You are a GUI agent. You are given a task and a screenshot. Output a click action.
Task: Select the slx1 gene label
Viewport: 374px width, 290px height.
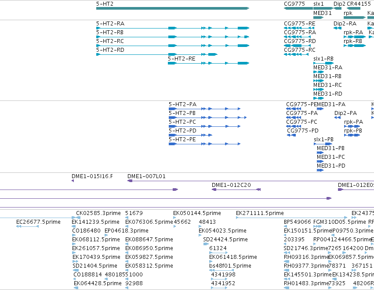[319, 4]
